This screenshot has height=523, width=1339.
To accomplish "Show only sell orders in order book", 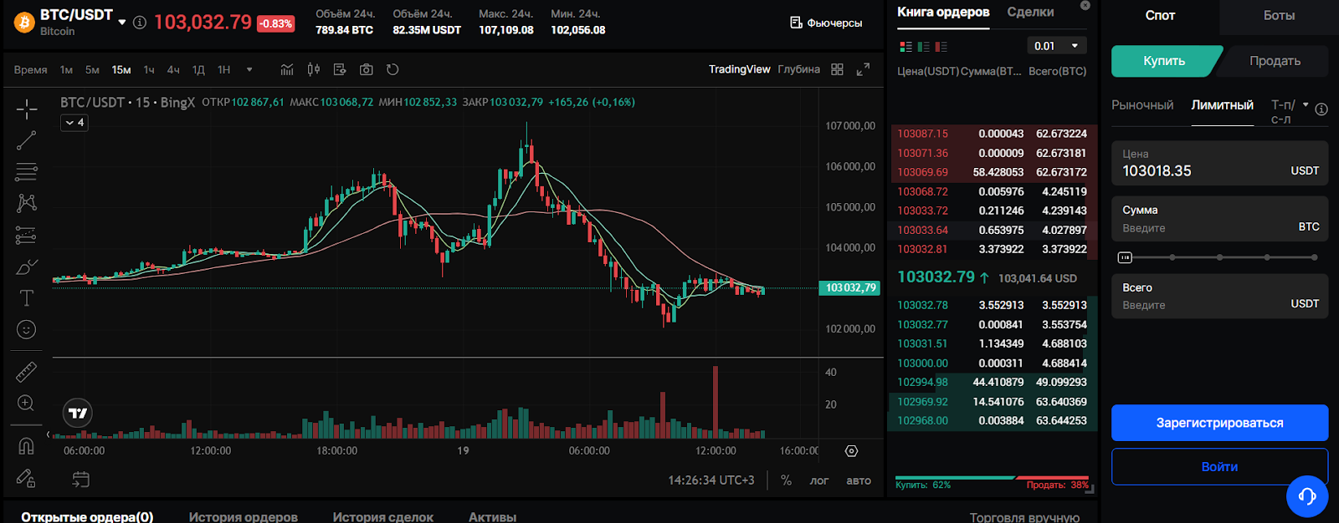I will 941,47.
